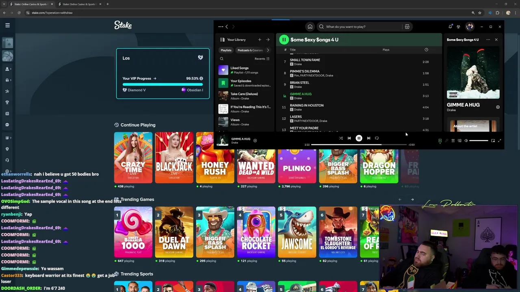Open Liked Songs playlist

point(245,70)
